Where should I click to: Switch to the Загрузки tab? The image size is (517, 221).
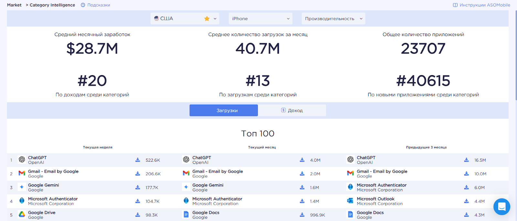pyautogui.click(x=224, y=110)
